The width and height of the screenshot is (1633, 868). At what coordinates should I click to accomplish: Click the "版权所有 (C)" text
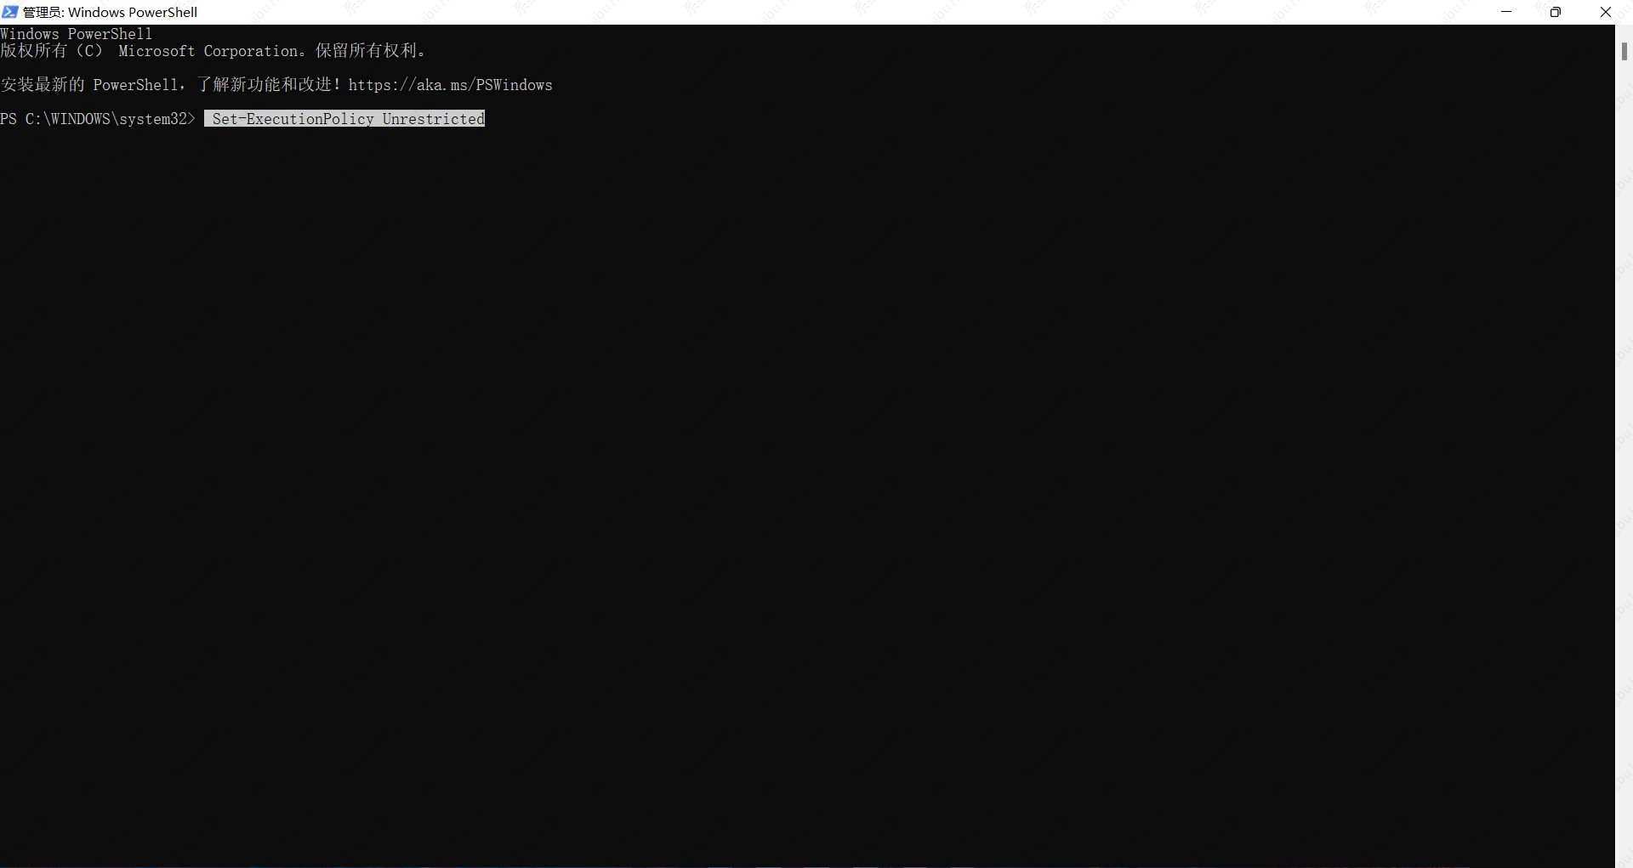(x=51, y=51)
